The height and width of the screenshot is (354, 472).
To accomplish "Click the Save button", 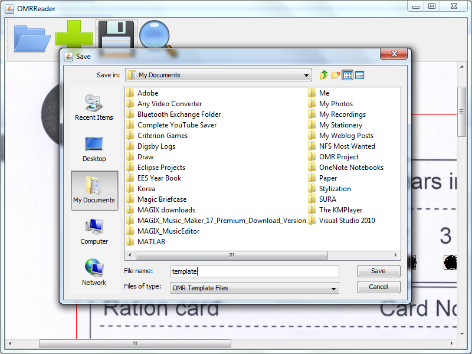I will coord(379,271).
